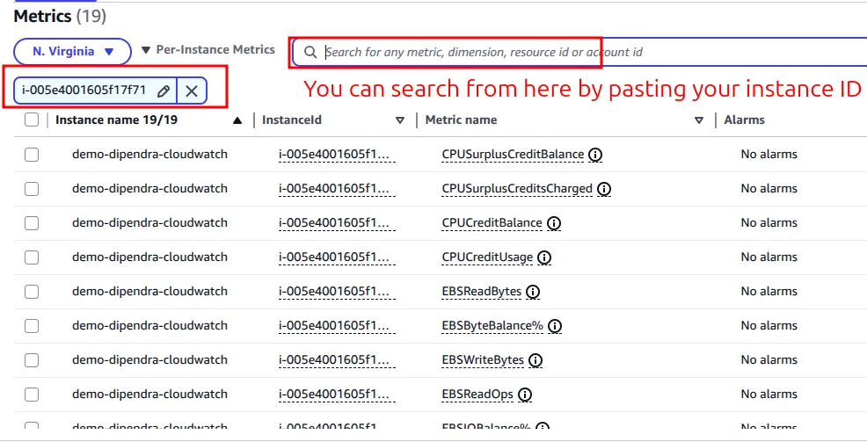This screenshot has height=442, width=867.
Task: Check the CPUSurplusCreditBalance row checkbox
Action: (x=32, y=155)
